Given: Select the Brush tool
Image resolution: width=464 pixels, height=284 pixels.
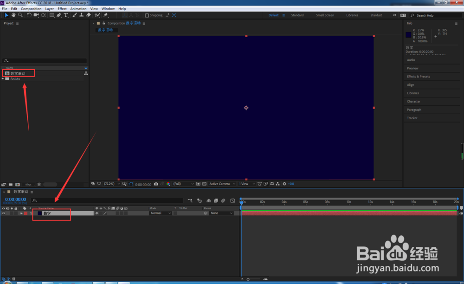Looking at the screenshot, I should pos(75,15).
